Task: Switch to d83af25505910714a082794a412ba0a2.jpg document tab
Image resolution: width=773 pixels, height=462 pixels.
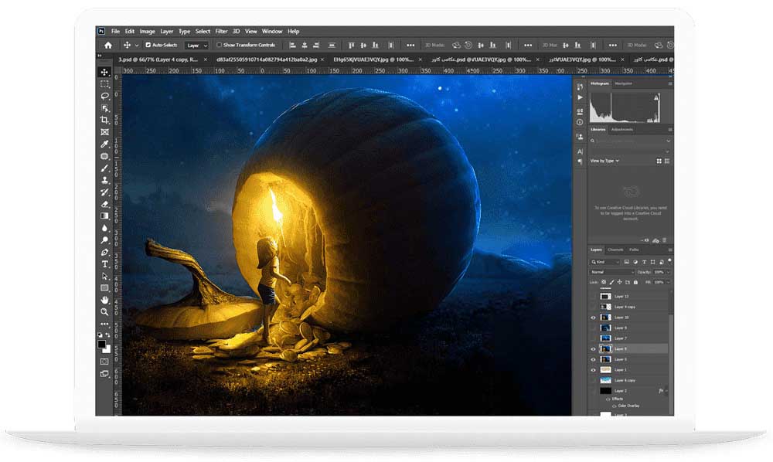Action: (x=266, y=59)
